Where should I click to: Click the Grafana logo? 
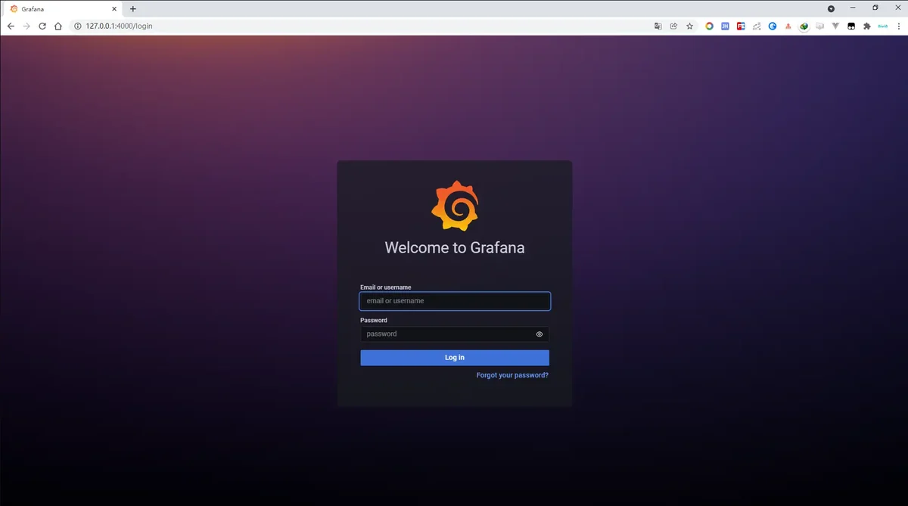(455, 206)
